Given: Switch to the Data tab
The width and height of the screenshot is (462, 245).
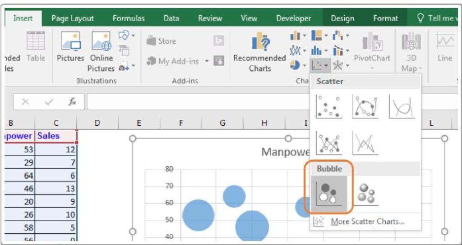Looking at the screenshot, I should click(171, 18).
